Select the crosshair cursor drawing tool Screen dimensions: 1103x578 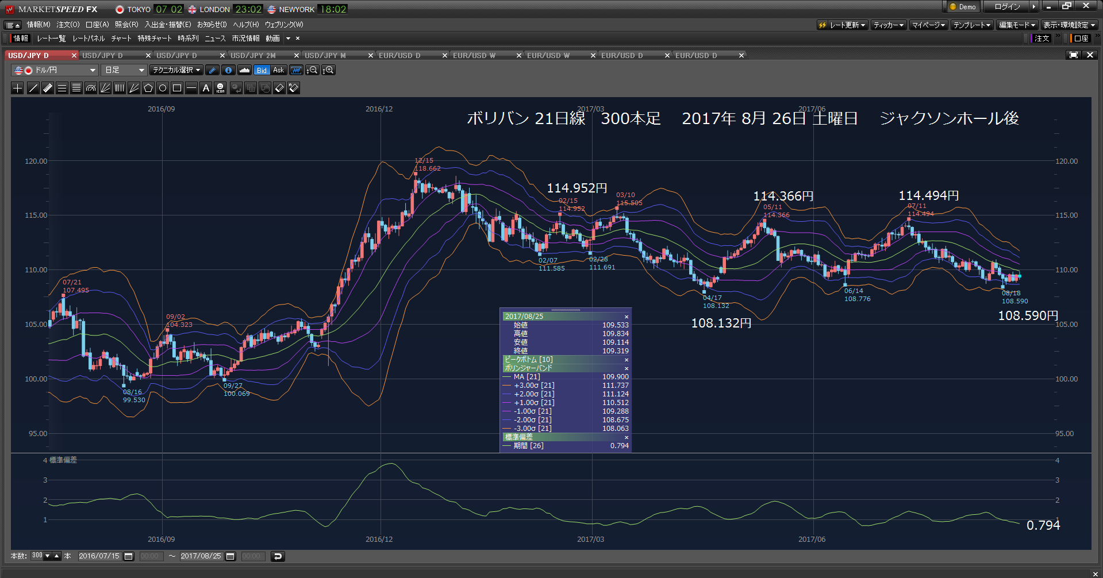coord(18,88)
